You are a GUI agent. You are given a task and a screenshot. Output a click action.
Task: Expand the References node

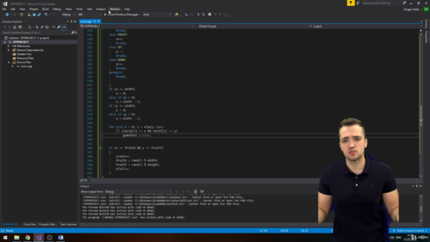9,46
